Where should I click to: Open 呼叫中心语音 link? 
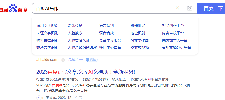click(110, 47)
